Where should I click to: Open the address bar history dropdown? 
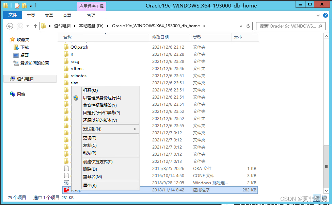tap(241, 26)
